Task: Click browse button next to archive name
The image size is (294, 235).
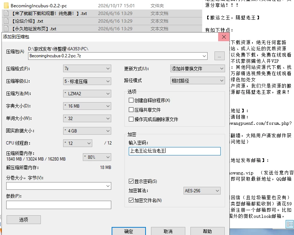Action: 220,56
